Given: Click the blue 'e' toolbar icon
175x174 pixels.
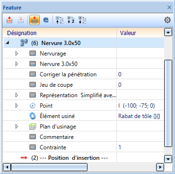Looking at the screenshot, I should click(46, 20).
